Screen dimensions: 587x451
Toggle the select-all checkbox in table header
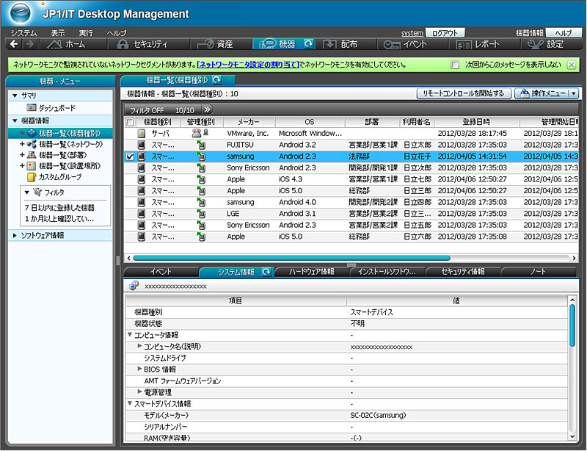(130, 122)
